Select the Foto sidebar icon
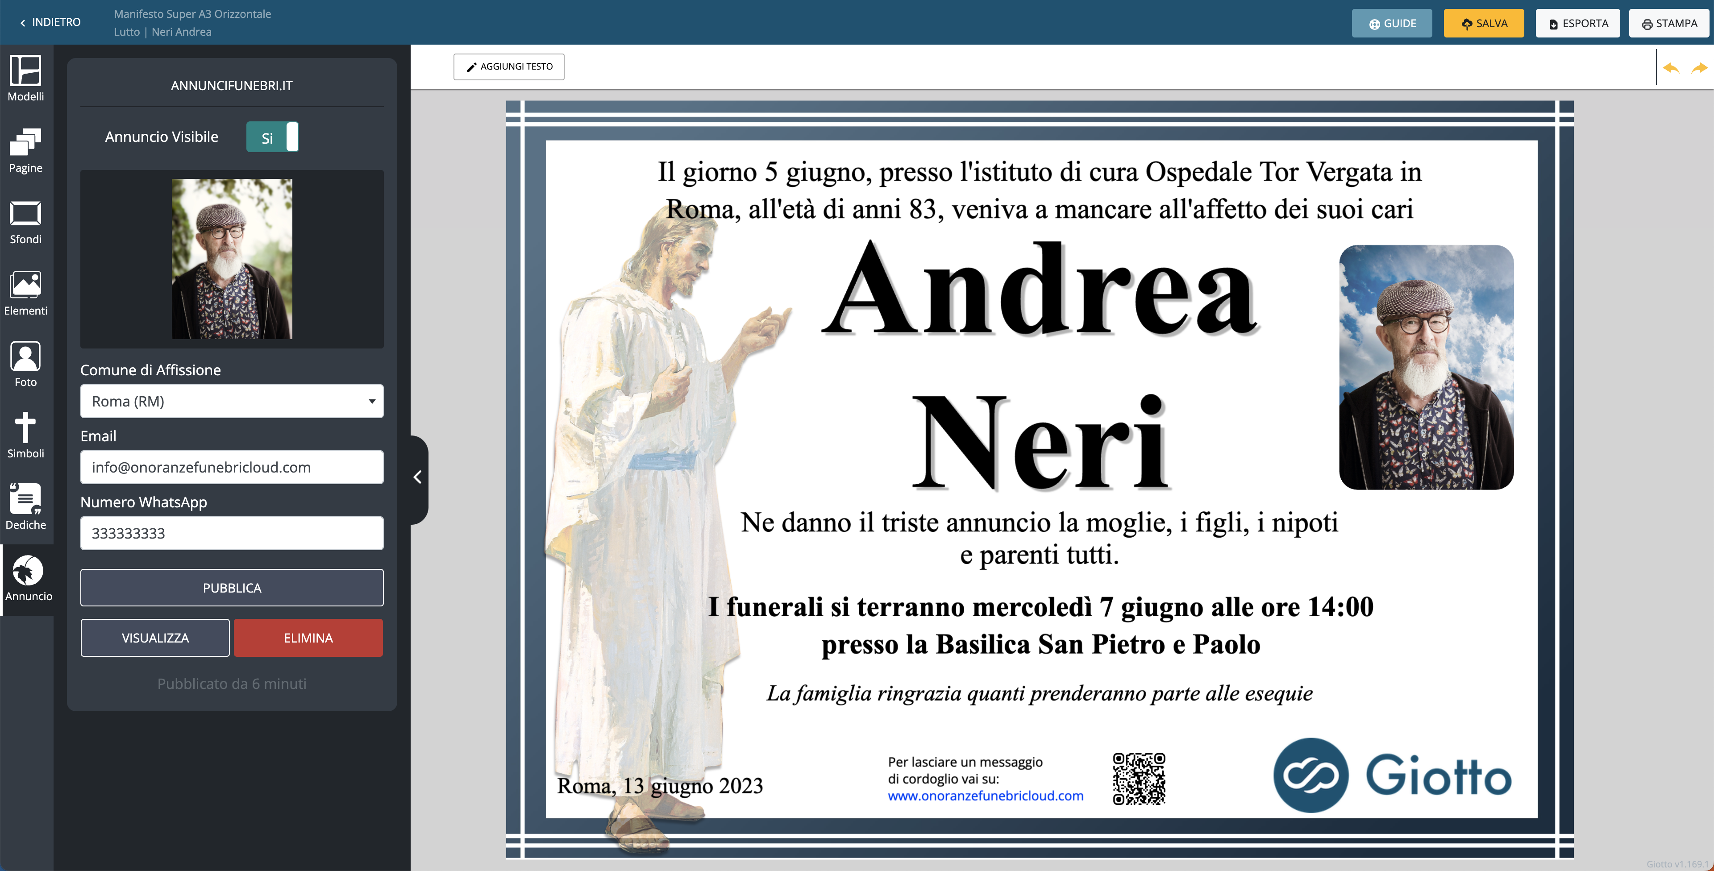 (25, 364)
